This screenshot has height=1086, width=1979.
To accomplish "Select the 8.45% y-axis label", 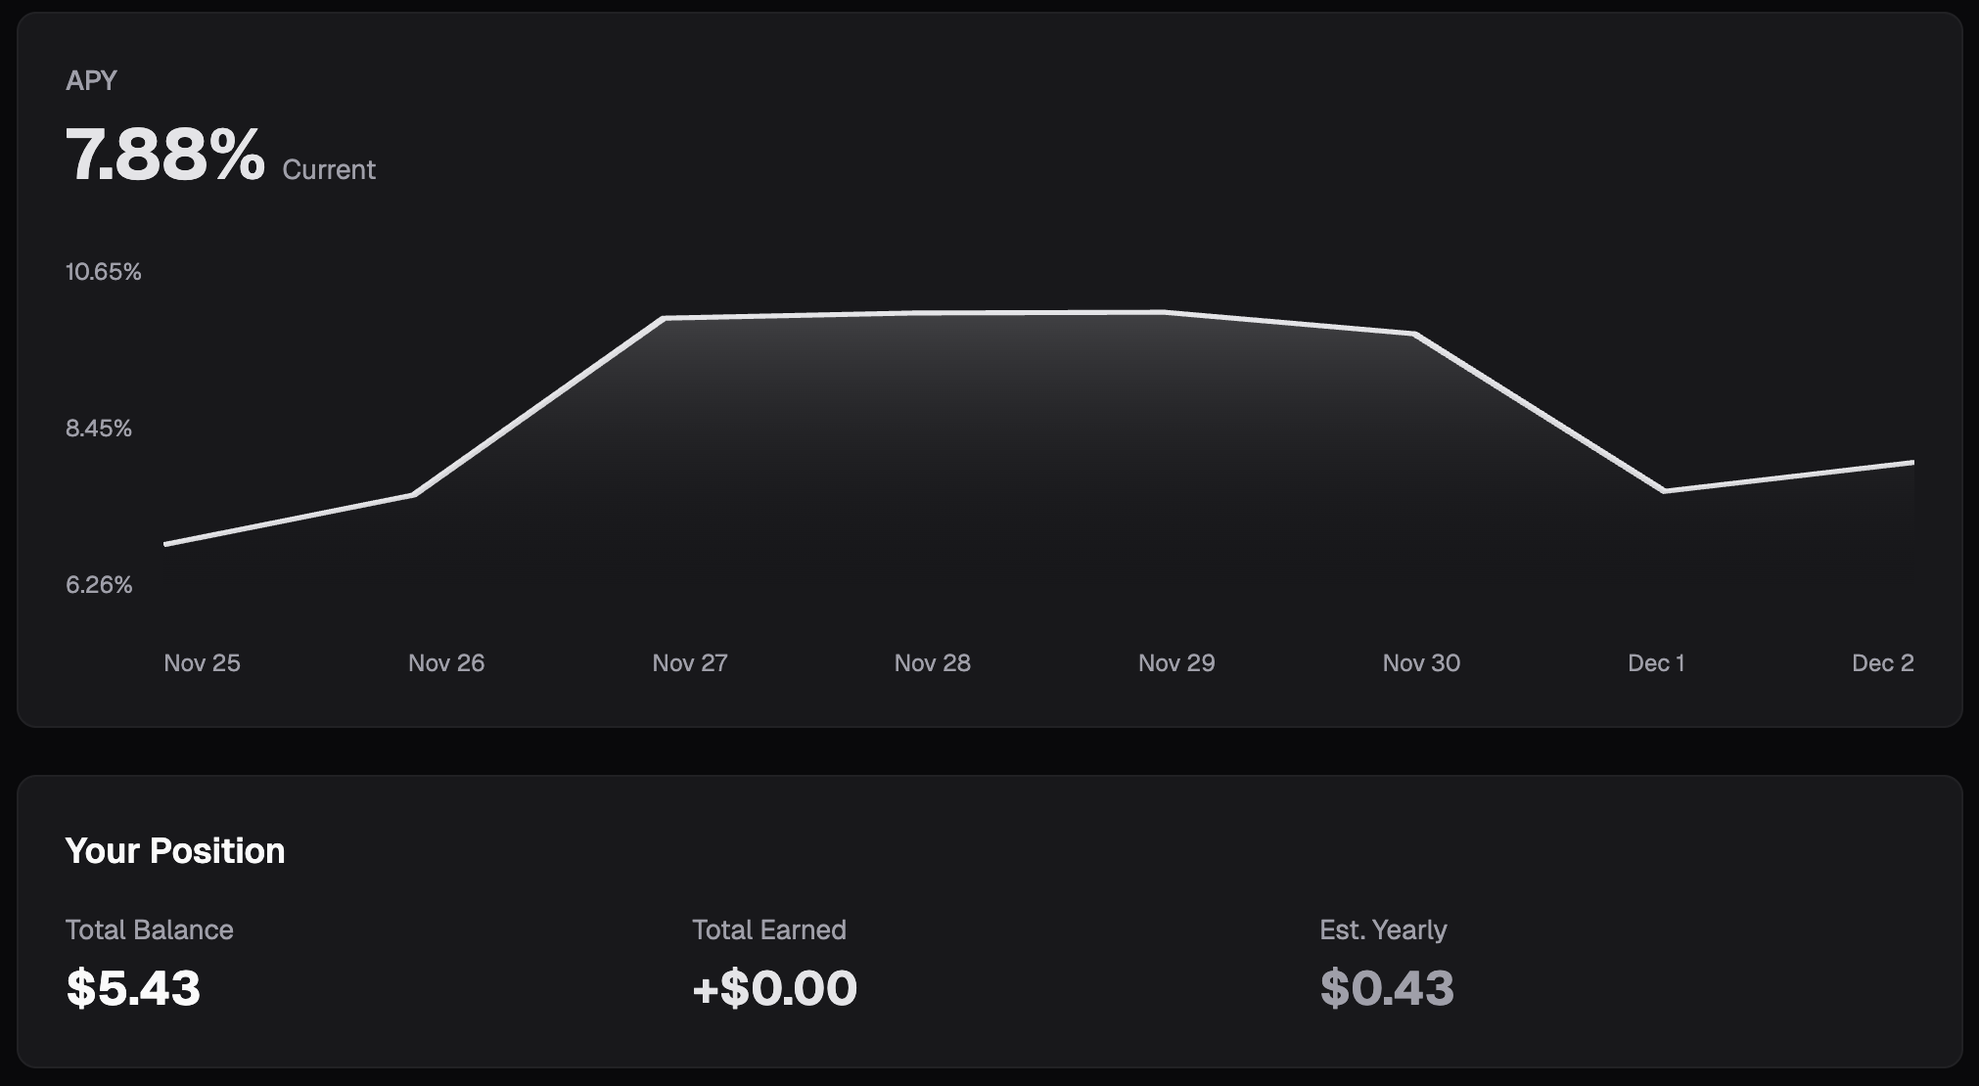I will [x=99, y=429].
